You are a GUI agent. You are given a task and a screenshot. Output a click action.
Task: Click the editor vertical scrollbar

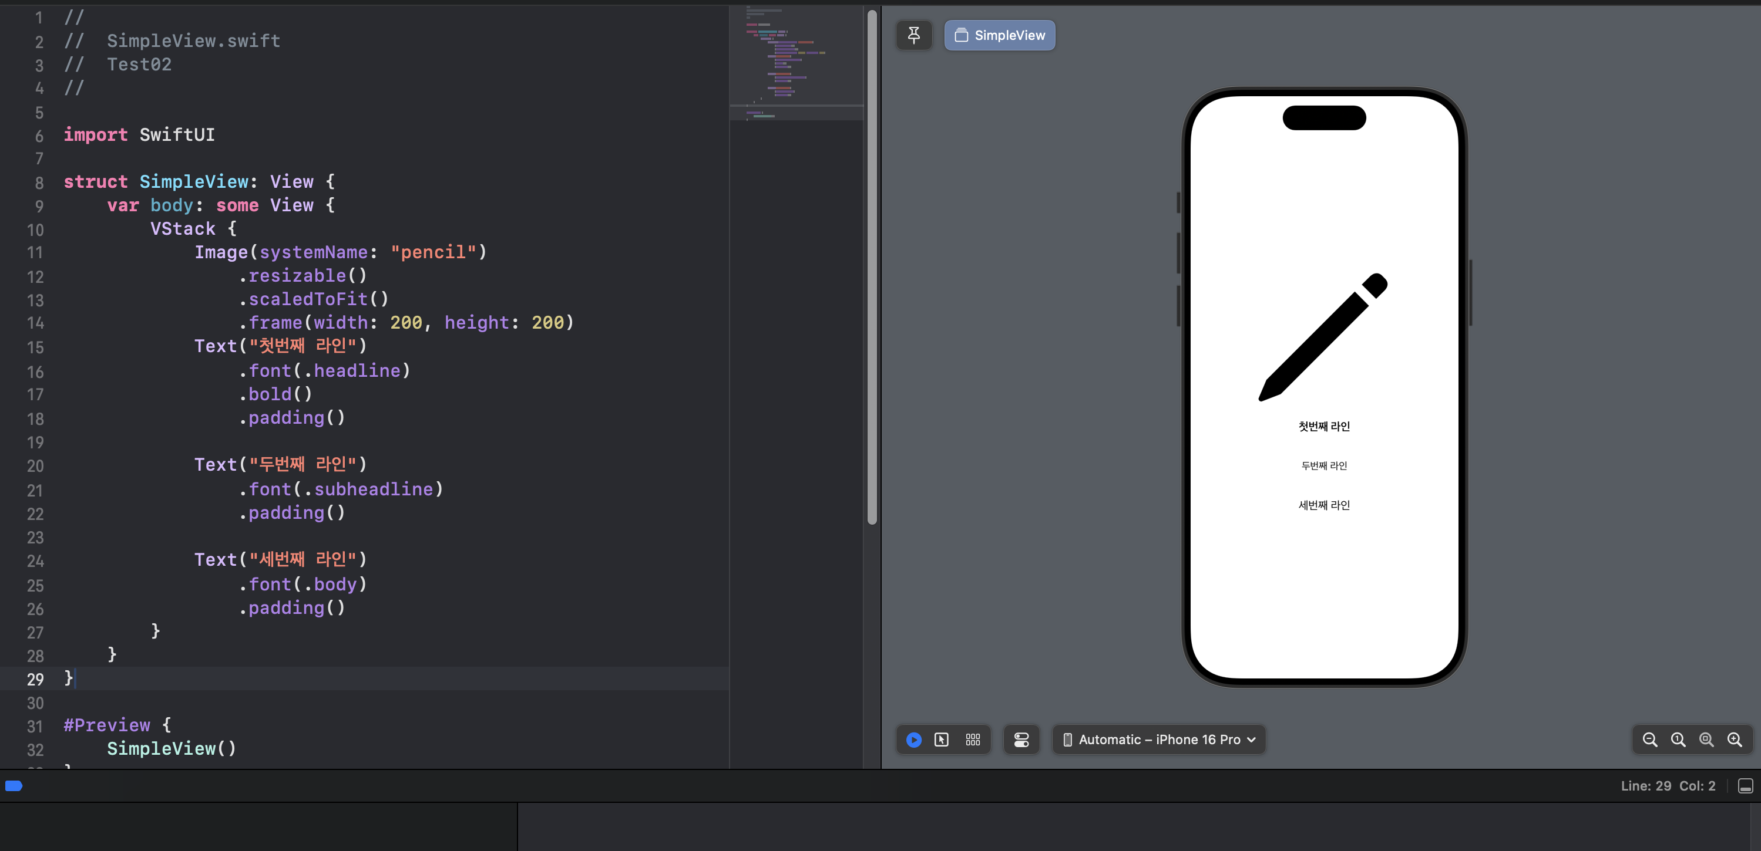872,266
